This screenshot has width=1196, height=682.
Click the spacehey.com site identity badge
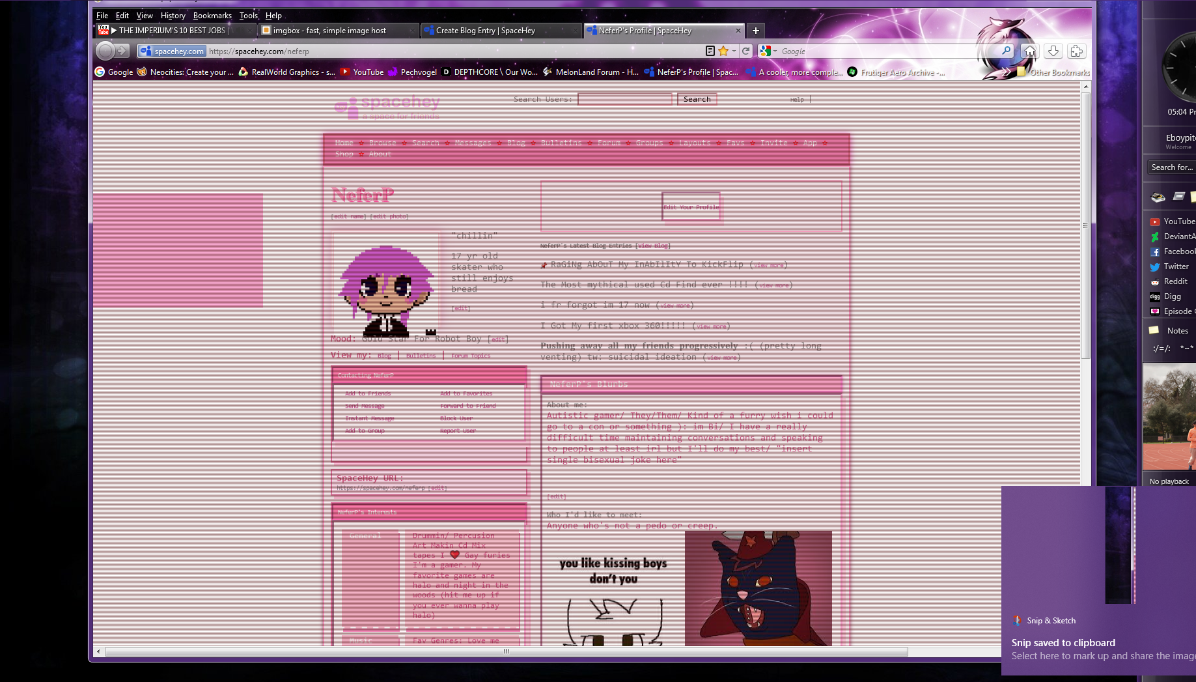pos(173,51)
